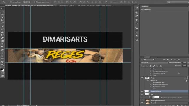Screen dimensions: 189x106
Task: Select the Move tool in the toolbar
Action: pos(2,9)
